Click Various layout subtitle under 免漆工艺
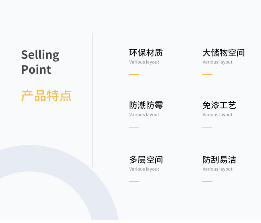Image resolution: width=261 pixels, height=223 pixels. pyautogui.click(x=217, y=115)
